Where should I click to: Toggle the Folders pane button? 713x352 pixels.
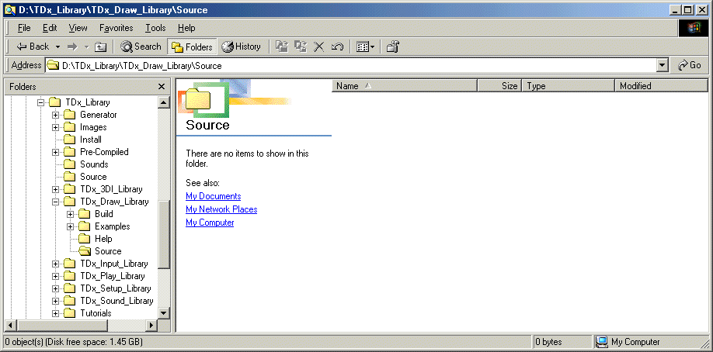click(x=192, y=47)
